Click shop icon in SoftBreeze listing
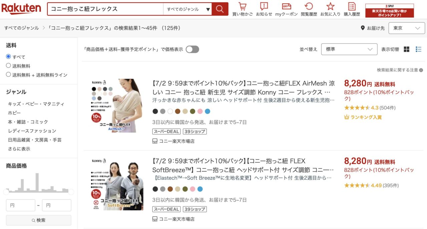The height and width of the screenshot is (229, 427). [x=155, y=219]
